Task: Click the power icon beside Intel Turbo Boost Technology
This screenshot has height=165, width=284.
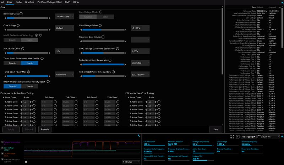Action: pos(42,35)
